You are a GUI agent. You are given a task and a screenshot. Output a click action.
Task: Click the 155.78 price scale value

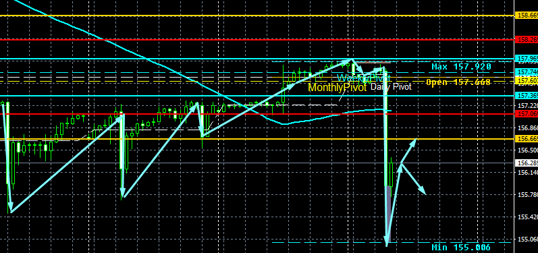pos(527,195)
